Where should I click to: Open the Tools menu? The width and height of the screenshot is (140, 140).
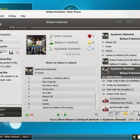coord(2,16)
